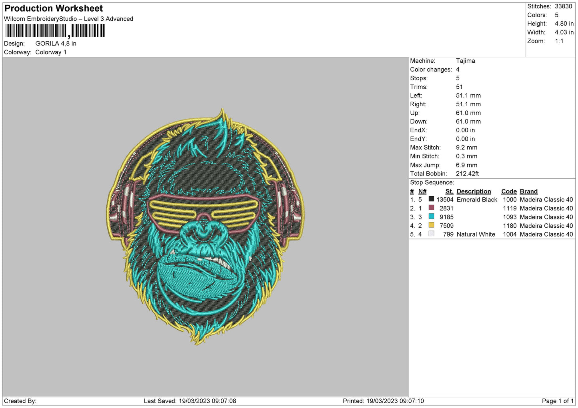
Task: Click the barcode under the worksheet title
Action: tap(55, 31)
